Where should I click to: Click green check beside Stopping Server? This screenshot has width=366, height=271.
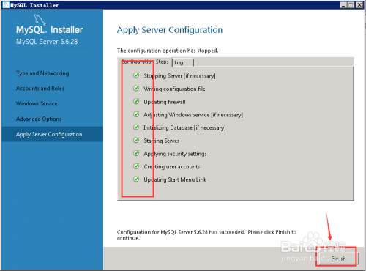click(x=136, y=75)
